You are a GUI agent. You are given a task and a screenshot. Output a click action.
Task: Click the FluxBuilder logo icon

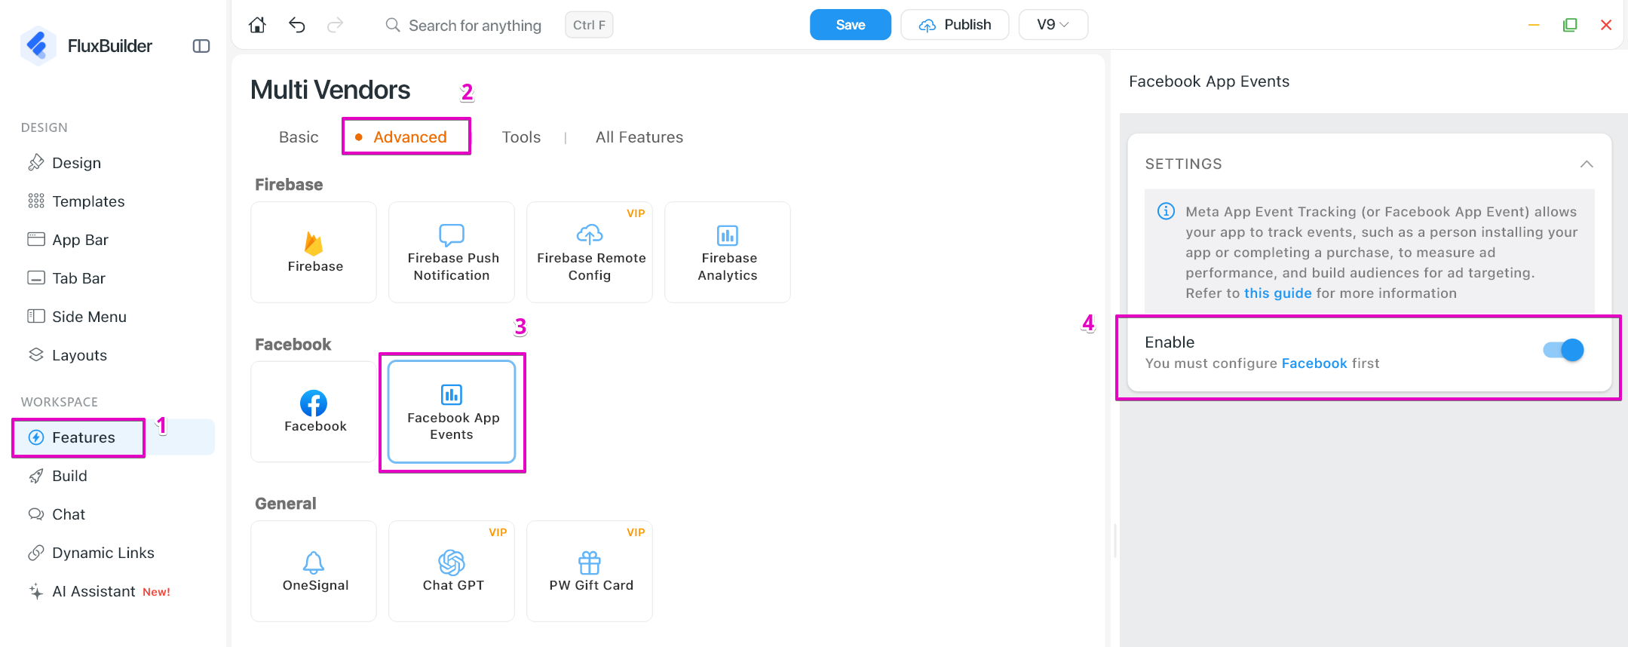click(37, 46)
